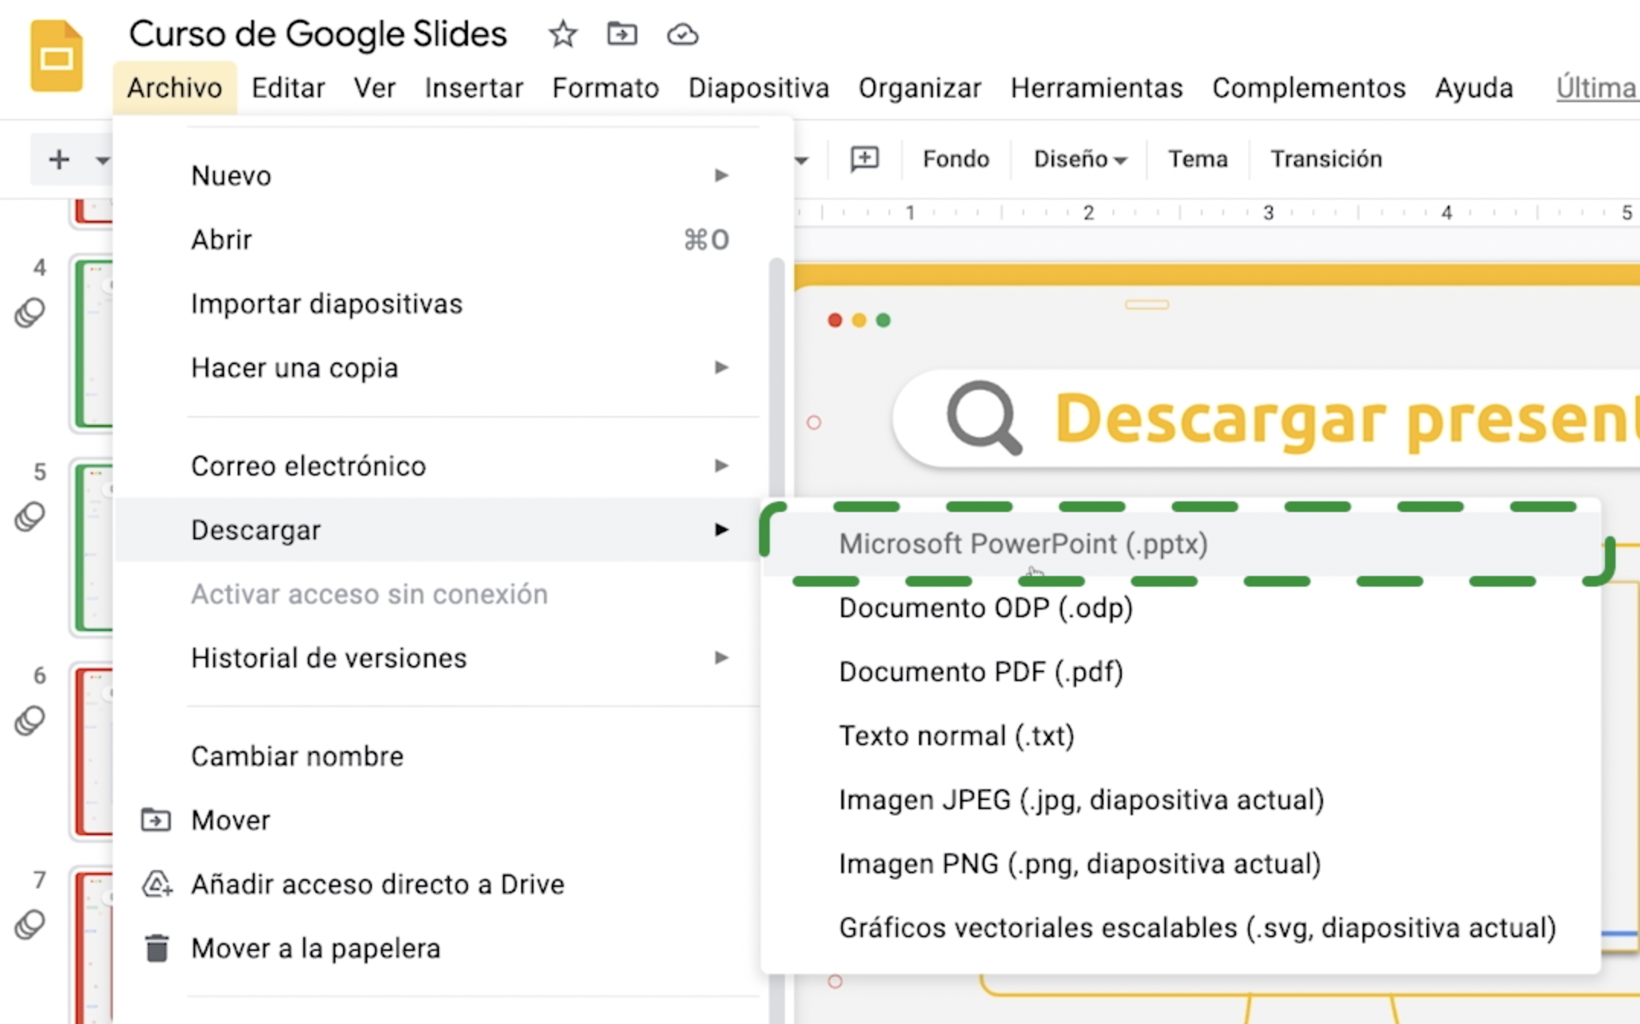Click the Añadir acceso directo a Drive icon

point(155,884)
